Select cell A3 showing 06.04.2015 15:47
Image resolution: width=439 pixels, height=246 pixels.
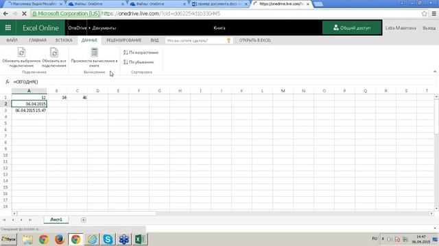pos(29,110)
